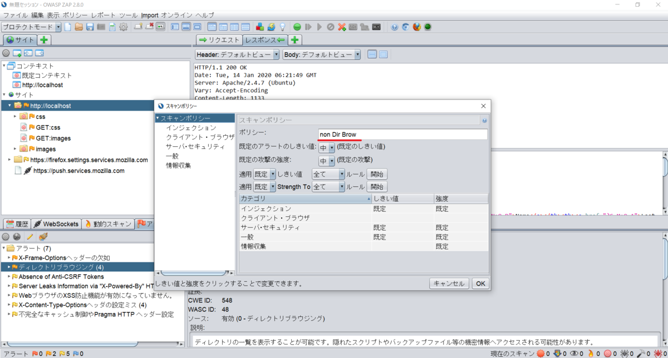Select 既定コンテキスト in context tree
Image resolution: width=668 pixels, height=358 pixels.
coord(47,75)
